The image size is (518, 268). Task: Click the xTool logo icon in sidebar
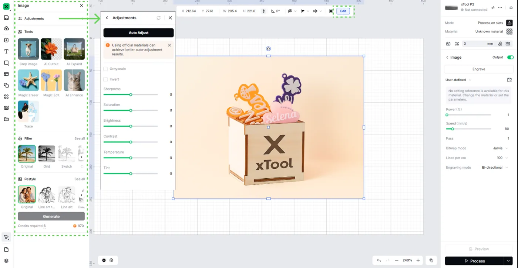tap(6, 6)
